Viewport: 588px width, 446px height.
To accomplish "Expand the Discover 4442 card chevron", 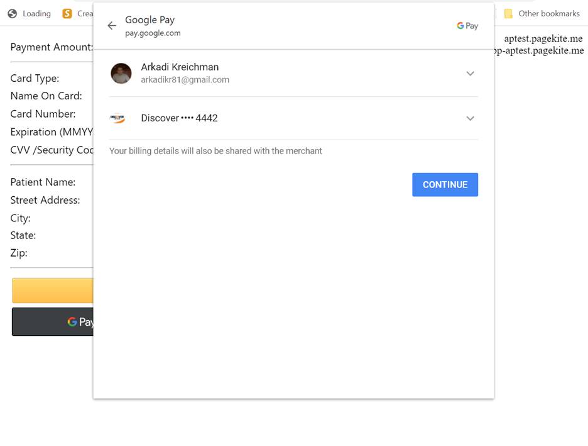I will tap(470, 118).
